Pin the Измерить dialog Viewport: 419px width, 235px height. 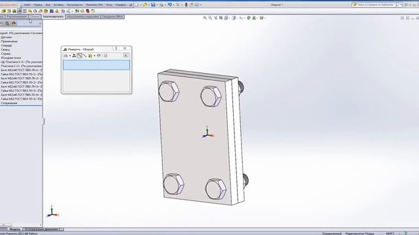click(116, 48)
